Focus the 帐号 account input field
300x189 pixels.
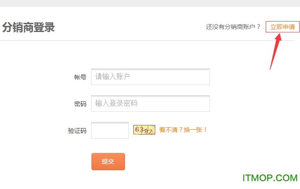tap(150, 77)
